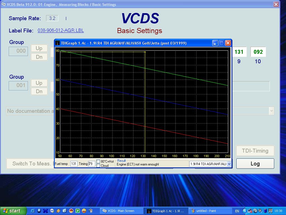This screenshot has width=286, height=215.
Task: Click the TDI-Timing button
Action: pyautogui.click(x=255, y=151)
